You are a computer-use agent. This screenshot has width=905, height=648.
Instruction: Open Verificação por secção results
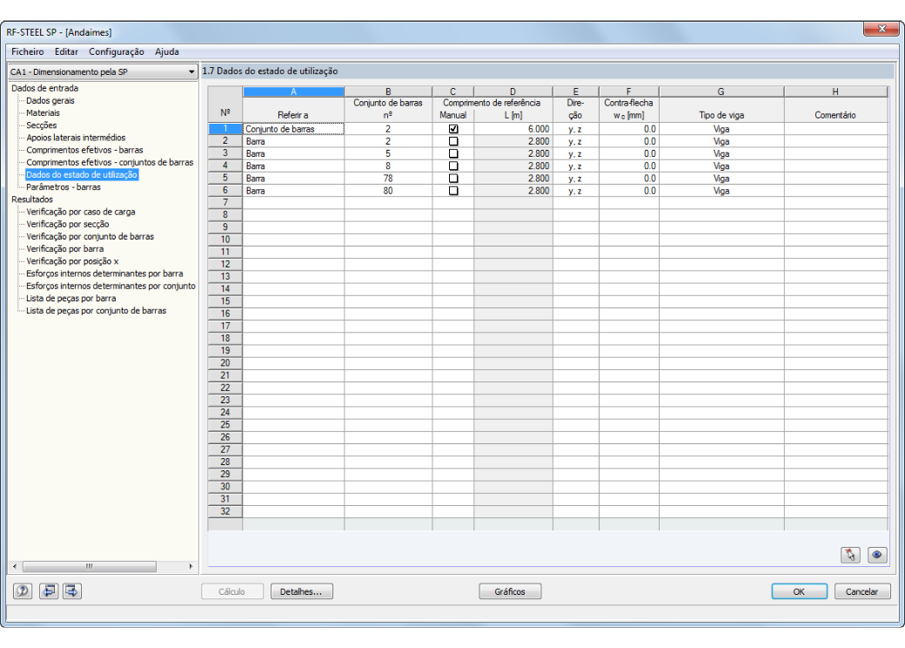(68, 224)
